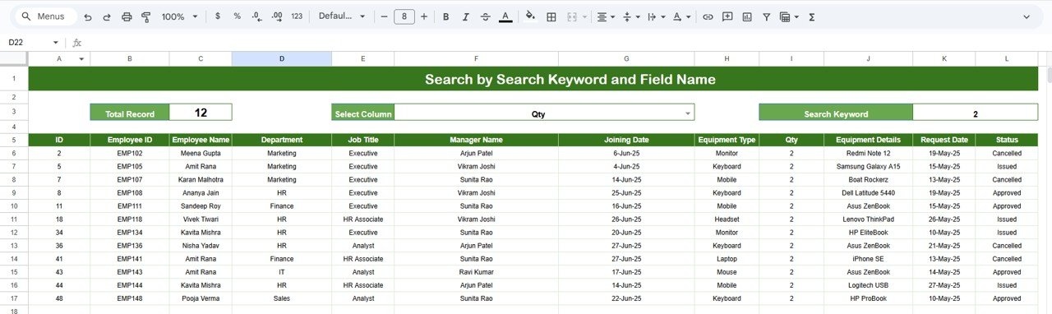Open the horizontal align dropdown
The image size is (1052, 314).
coord(606,16)
